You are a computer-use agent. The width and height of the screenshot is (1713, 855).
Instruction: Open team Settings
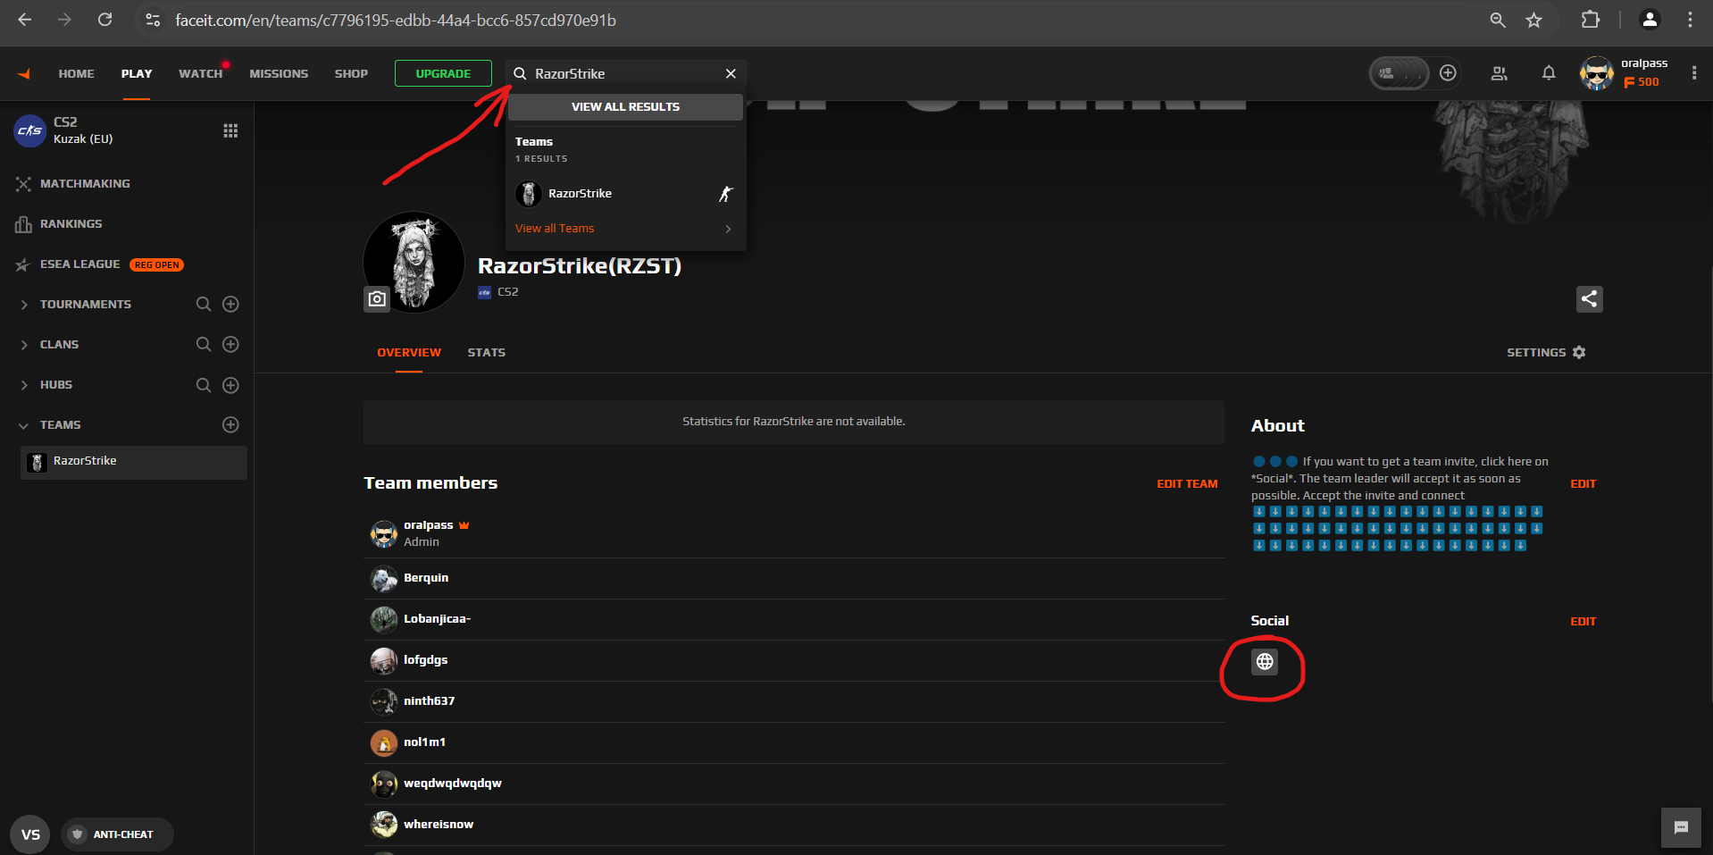1546,353
